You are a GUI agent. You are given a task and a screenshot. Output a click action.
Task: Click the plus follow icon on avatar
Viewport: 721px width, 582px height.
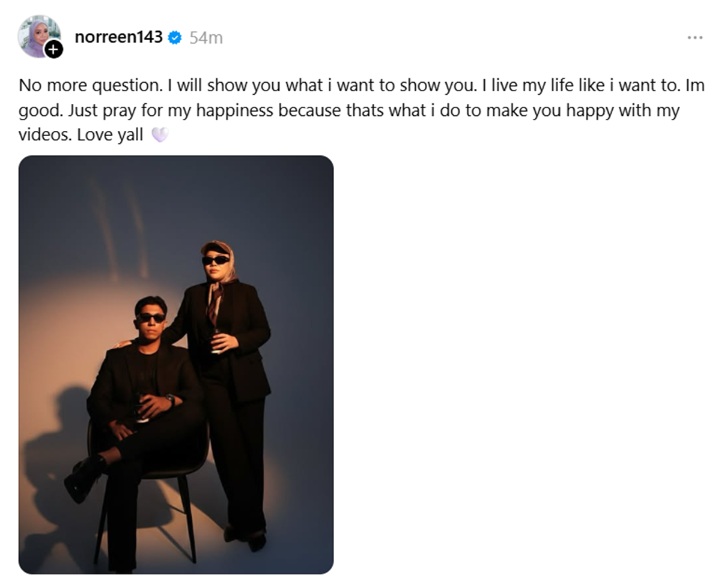tap(53, 49)
